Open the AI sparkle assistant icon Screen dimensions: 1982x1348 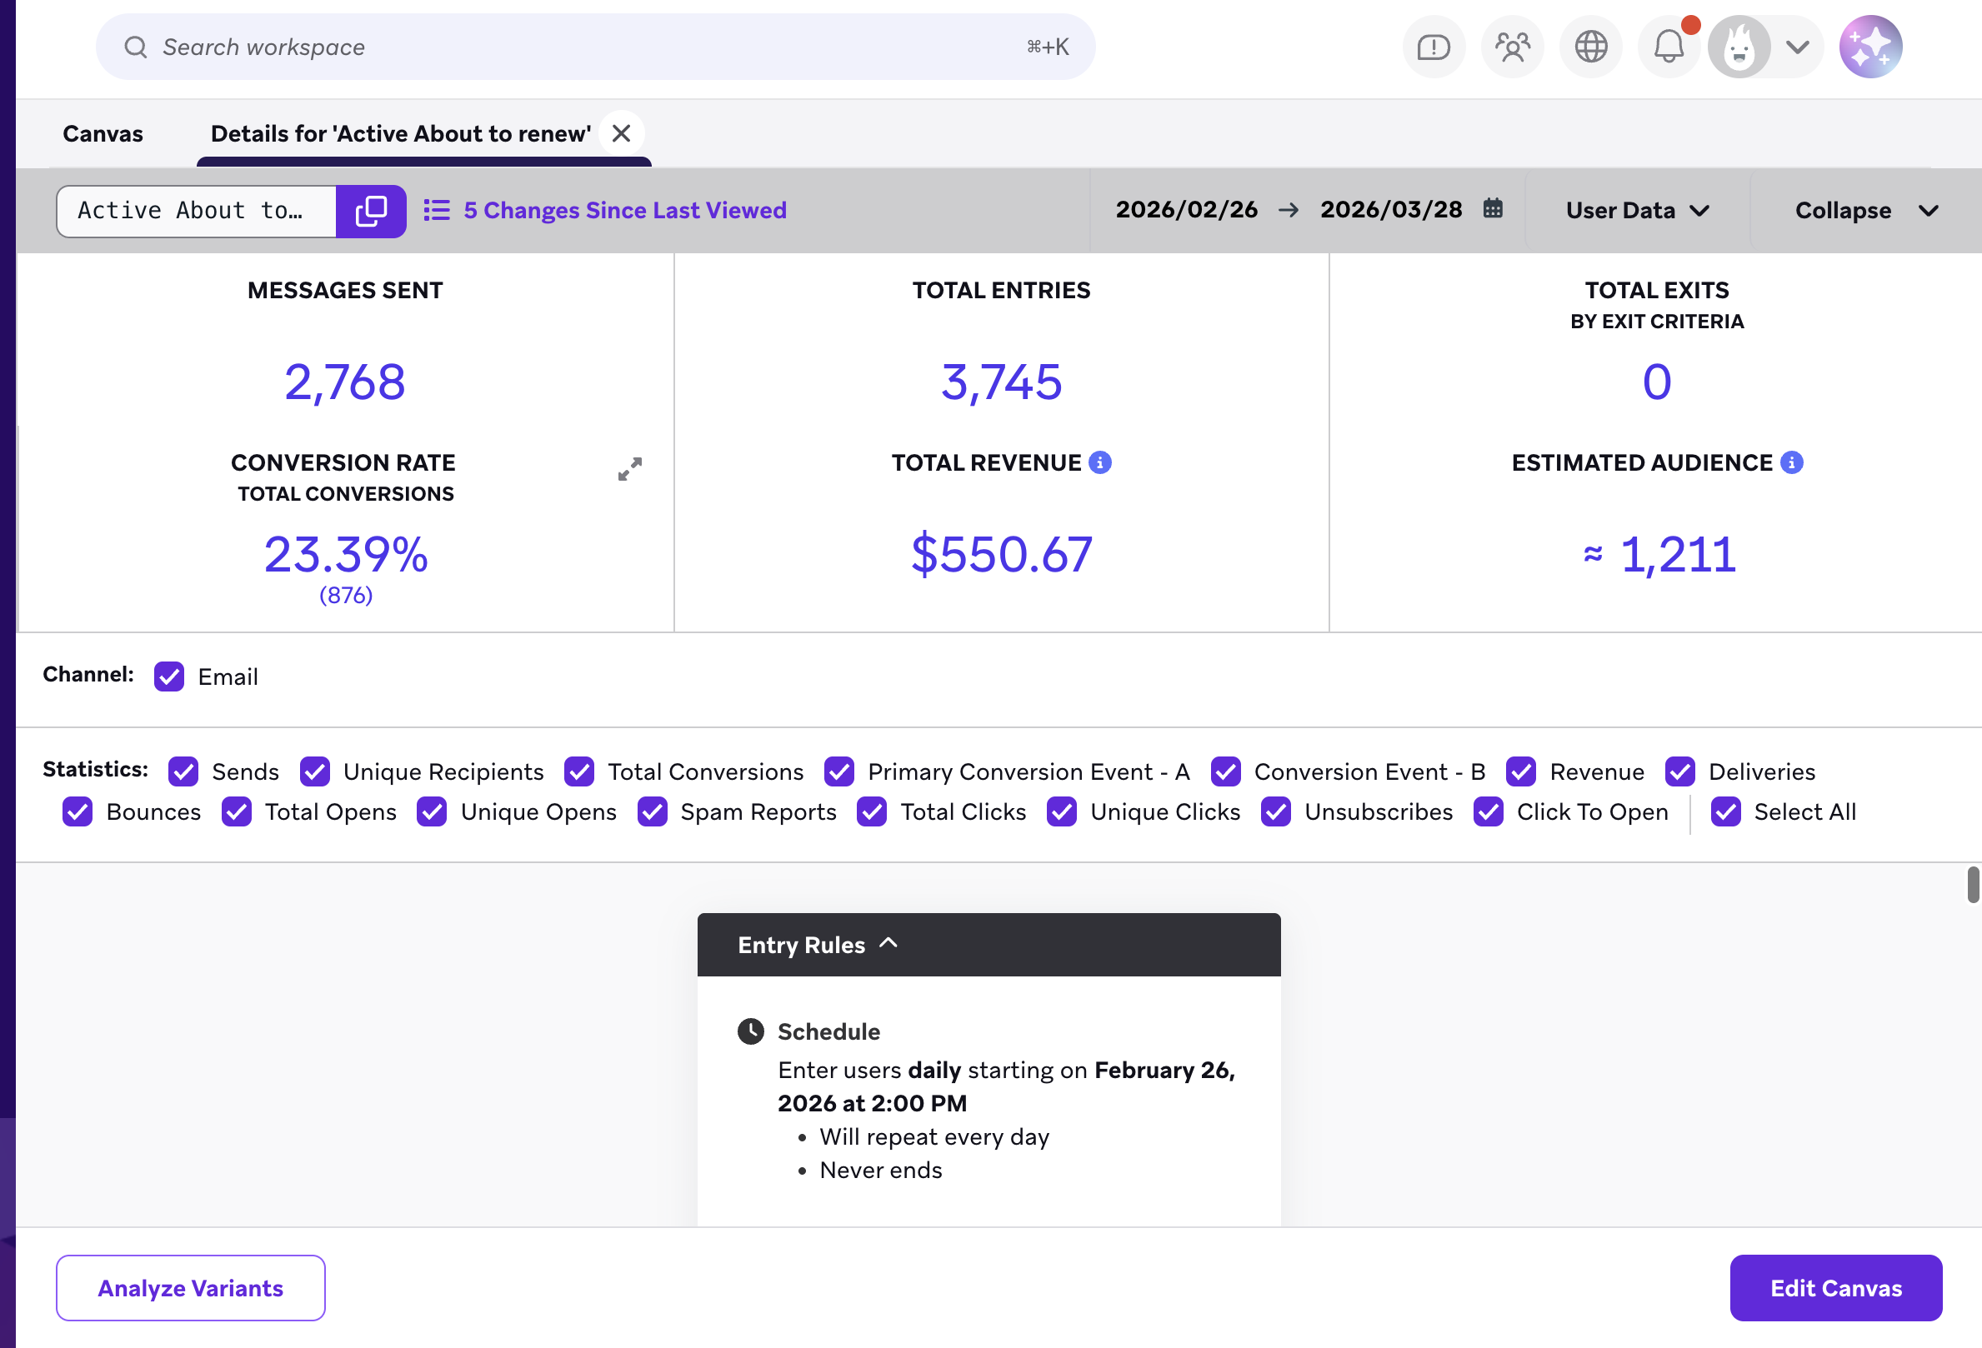point(1870,47)
